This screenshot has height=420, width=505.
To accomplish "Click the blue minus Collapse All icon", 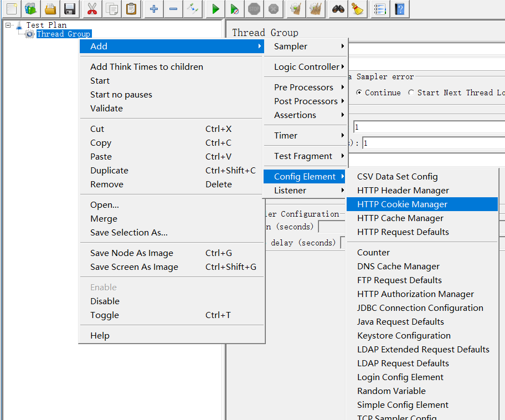I will [x=173, y=9].
